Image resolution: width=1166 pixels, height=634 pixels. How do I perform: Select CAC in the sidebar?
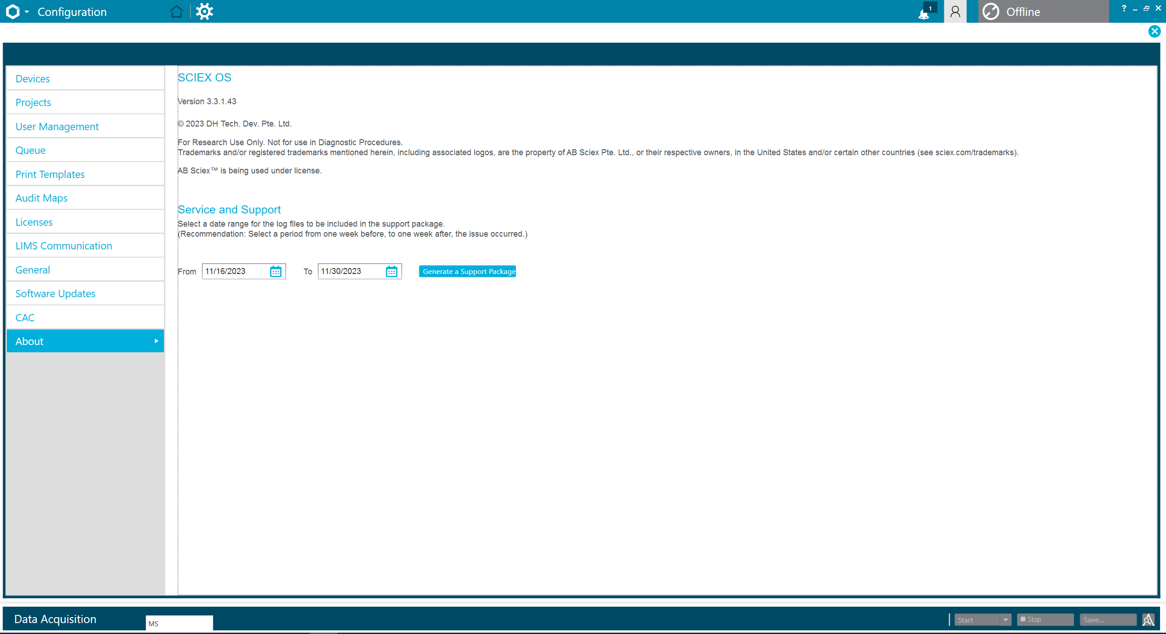pos(85,318)
